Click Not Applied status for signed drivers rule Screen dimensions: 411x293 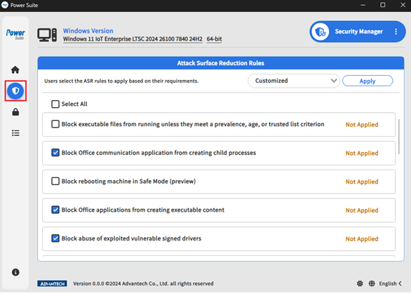pyautogui.click(x=362, y=239)
